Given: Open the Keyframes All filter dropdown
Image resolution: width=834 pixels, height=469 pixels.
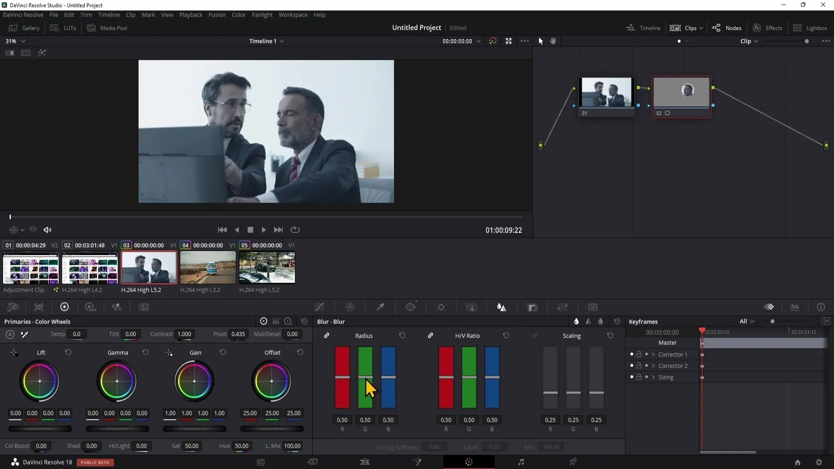Looking at the screenshot, I should (x=747, y=321).
